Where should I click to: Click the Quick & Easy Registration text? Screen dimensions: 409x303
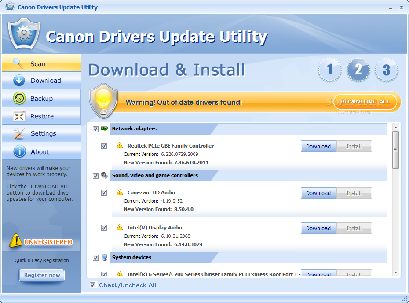[42, 260]
